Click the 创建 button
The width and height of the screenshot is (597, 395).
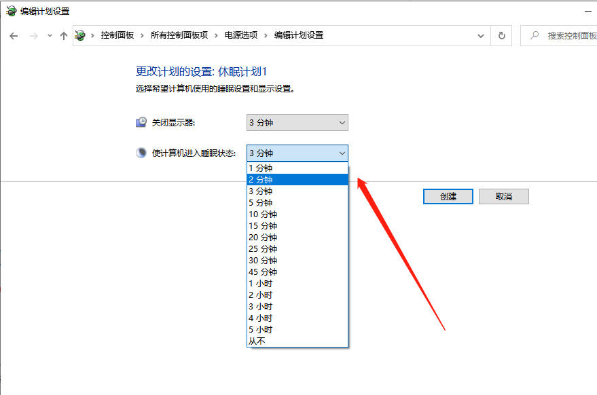[448, 196]
